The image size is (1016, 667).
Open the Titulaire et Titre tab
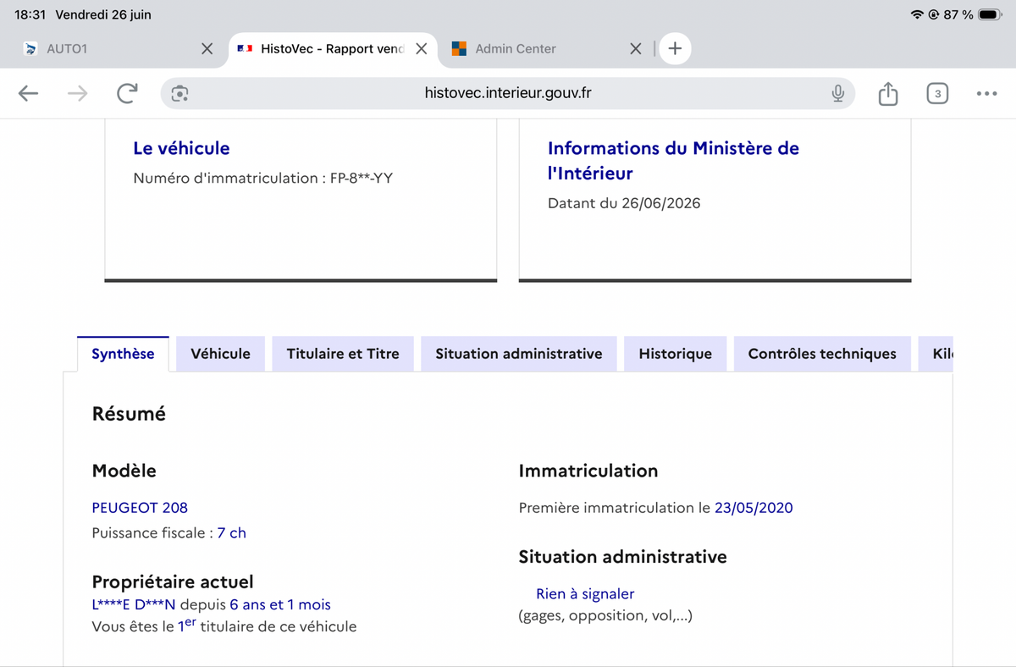coord(343,354)
